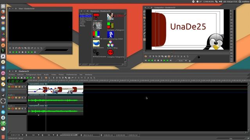Select the Edit mask tool in Compositor
The image size is (250, 140).
click(144, 17)
